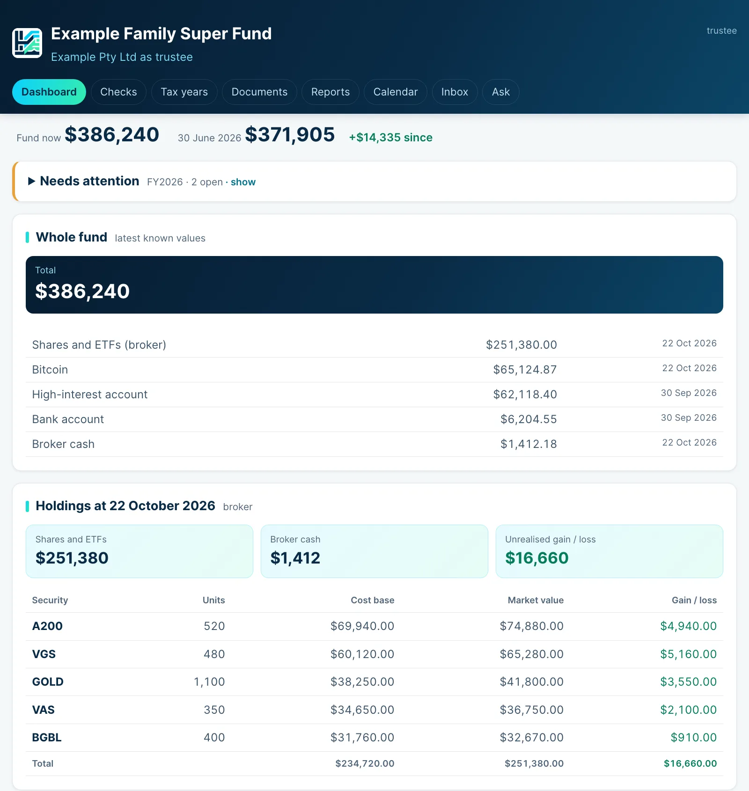Click the High-interest account row label
749x791 pixels.
[x=90, y=395]
